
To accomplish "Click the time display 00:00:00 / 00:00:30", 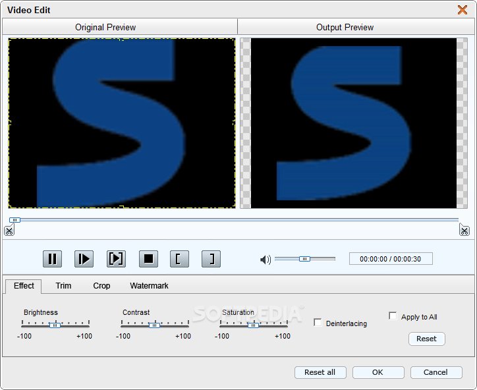I will [x=391, y=259].
